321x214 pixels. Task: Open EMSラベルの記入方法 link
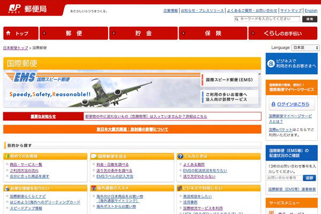pos(115,177)
